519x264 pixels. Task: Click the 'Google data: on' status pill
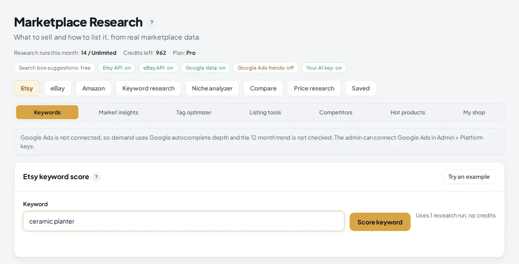pyautogui.click(x=206, y=68)
